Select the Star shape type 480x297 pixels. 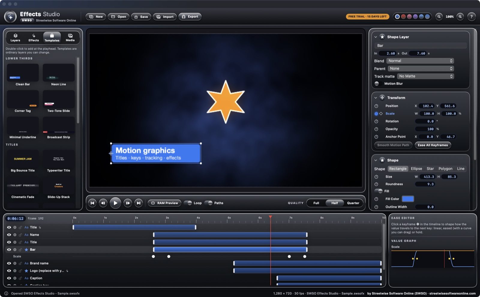pyautogui.click(x=430, y=169)
